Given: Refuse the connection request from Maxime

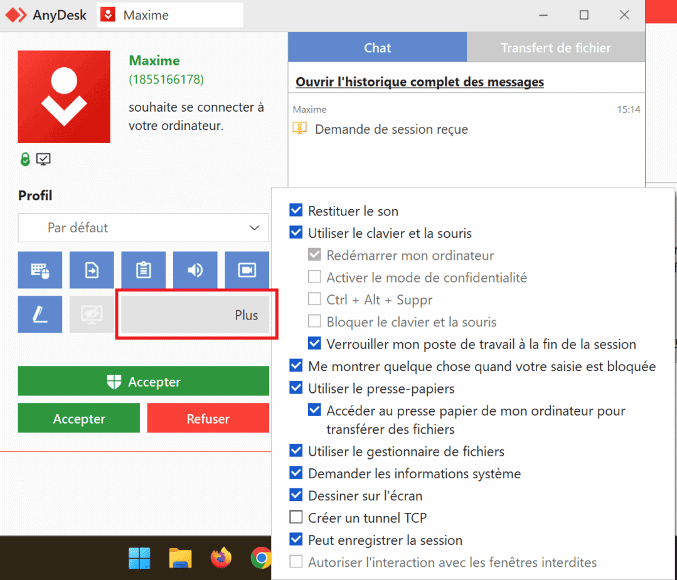Looking at the screenshot, I should pos(208,417).
